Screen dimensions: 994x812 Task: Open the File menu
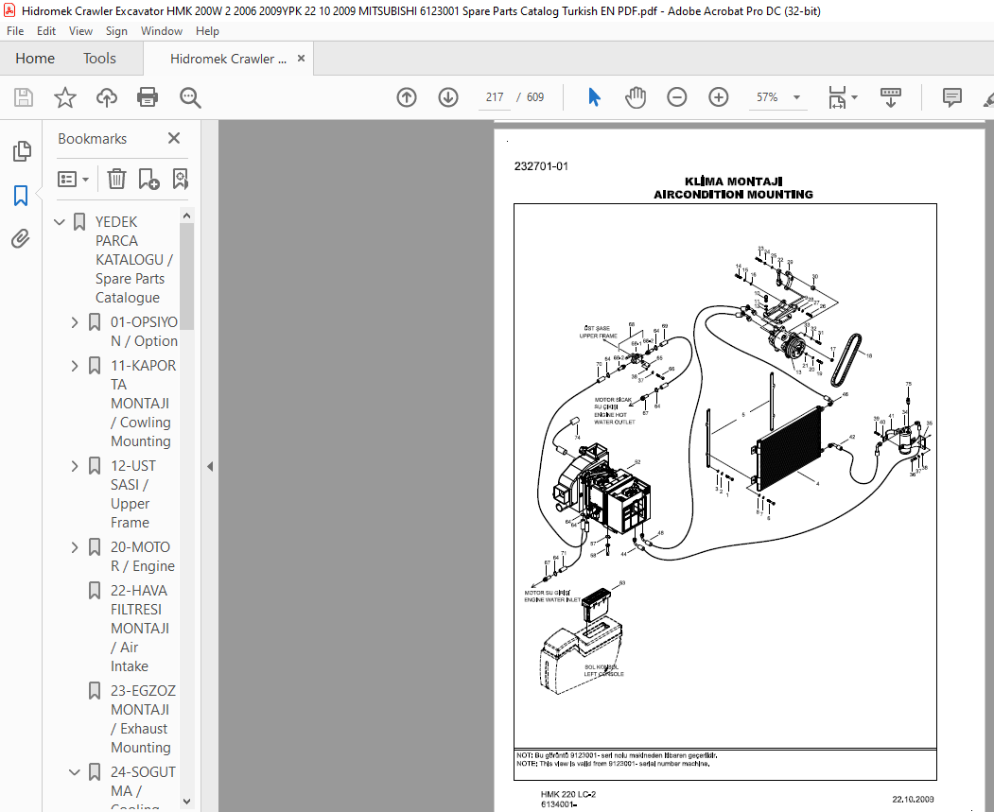point(15,31)
